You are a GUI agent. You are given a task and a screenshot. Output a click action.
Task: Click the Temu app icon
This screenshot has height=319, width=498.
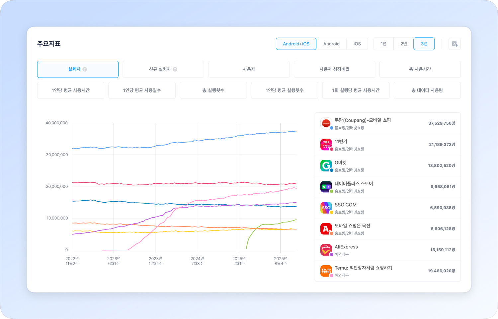(x=326, y=271)
